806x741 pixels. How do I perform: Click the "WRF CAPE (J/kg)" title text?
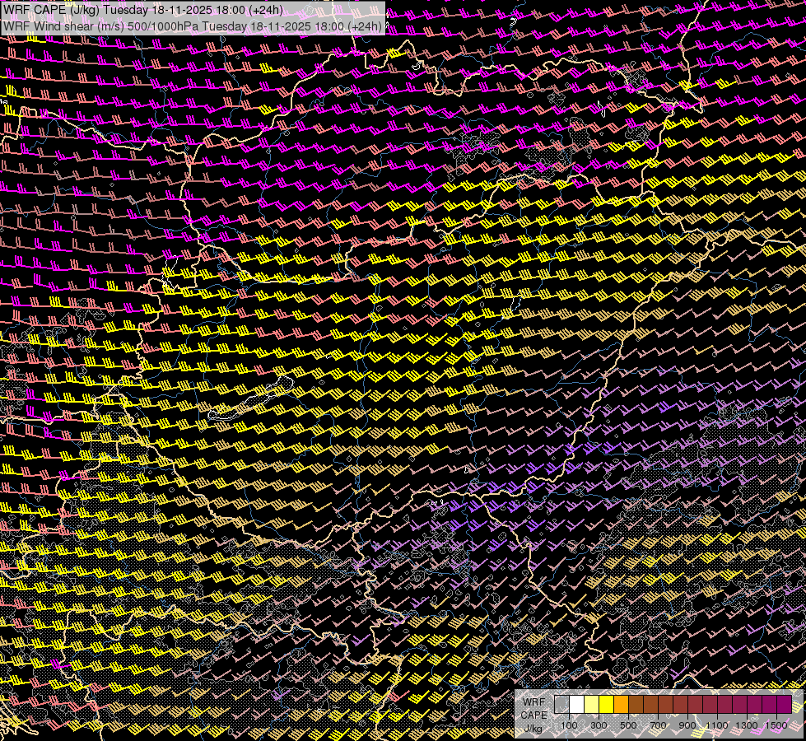(x=49, y=9)
